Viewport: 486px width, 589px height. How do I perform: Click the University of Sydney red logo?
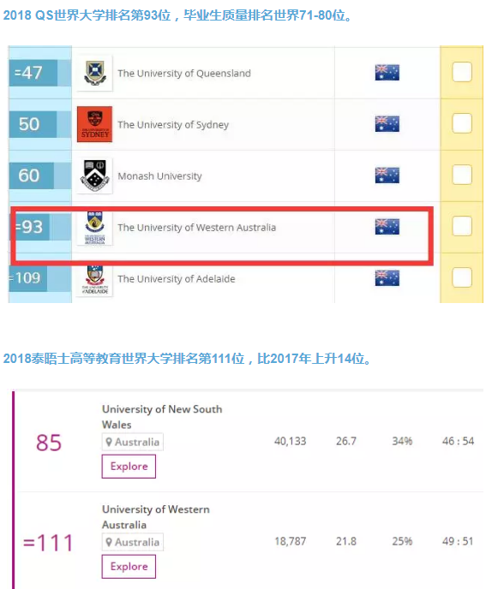tap(94, 124)
